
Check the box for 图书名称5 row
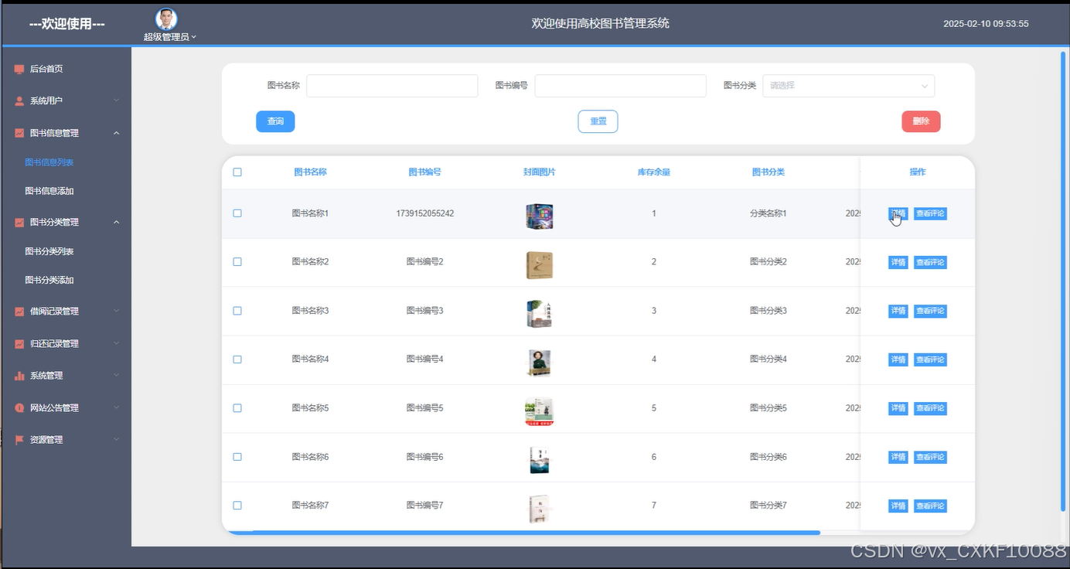[237, 408]
